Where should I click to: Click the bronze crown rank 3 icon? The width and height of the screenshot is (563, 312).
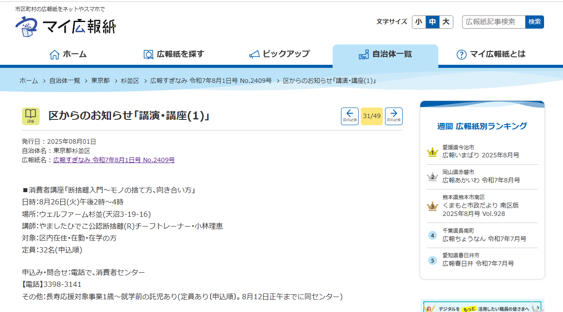432,206
